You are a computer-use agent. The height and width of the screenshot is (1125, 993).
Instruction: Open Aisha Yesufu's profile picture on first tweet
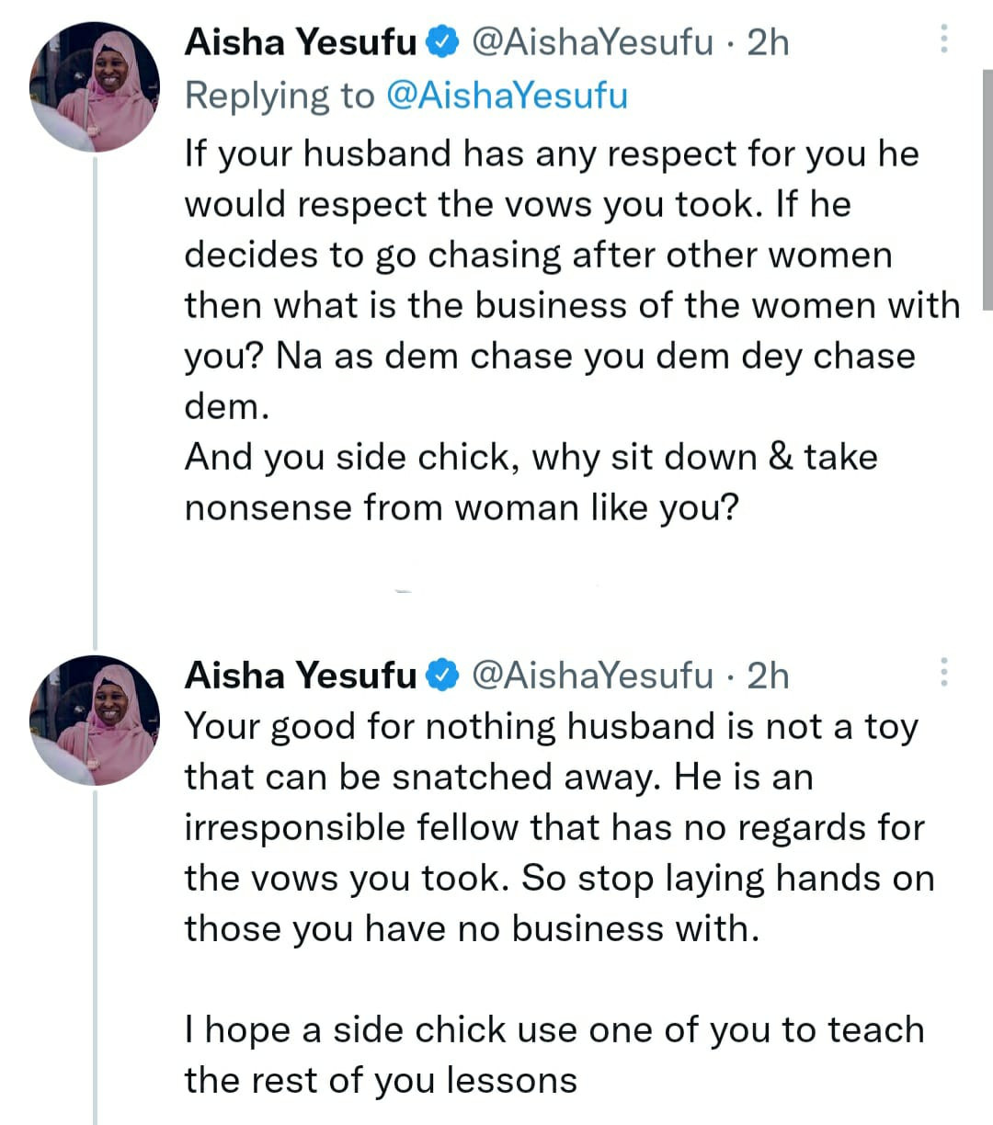[x=96, y=85]
